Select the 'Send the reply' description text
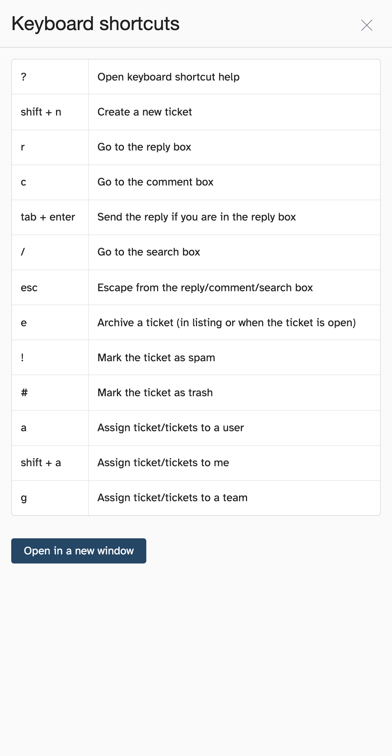 [197, 217]
